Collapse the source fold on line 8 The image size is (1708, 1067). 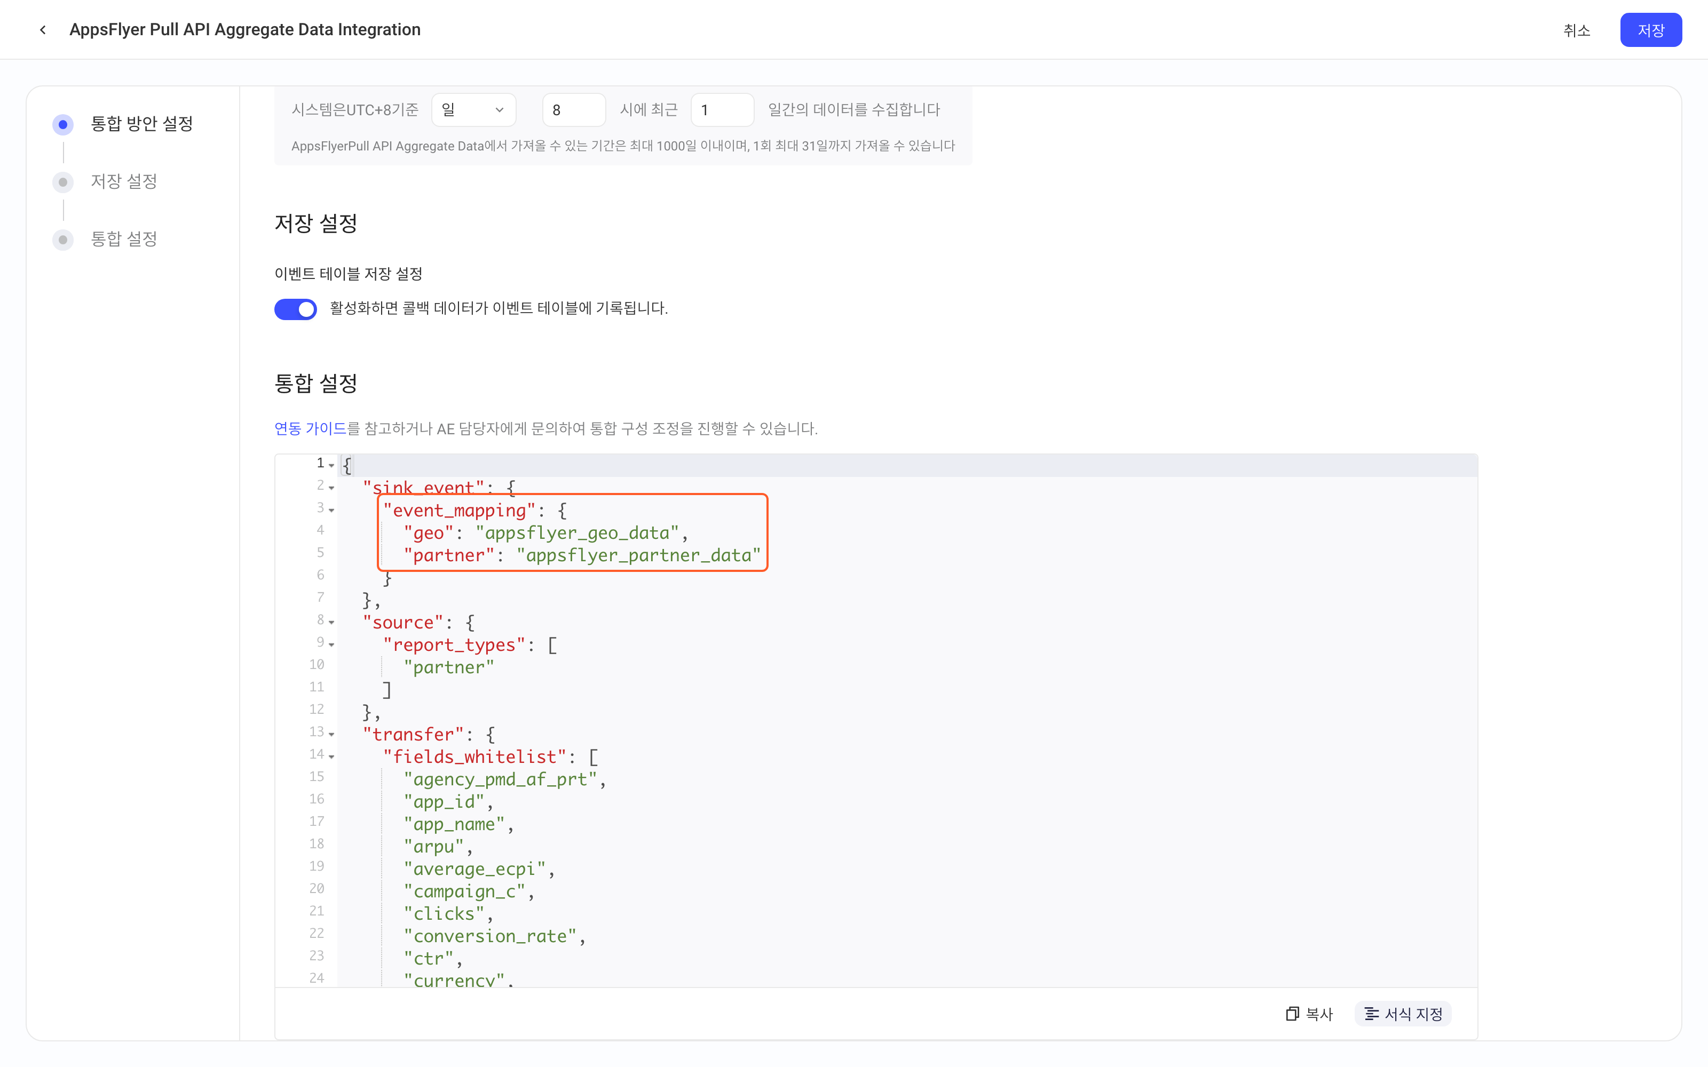[331, 622]
